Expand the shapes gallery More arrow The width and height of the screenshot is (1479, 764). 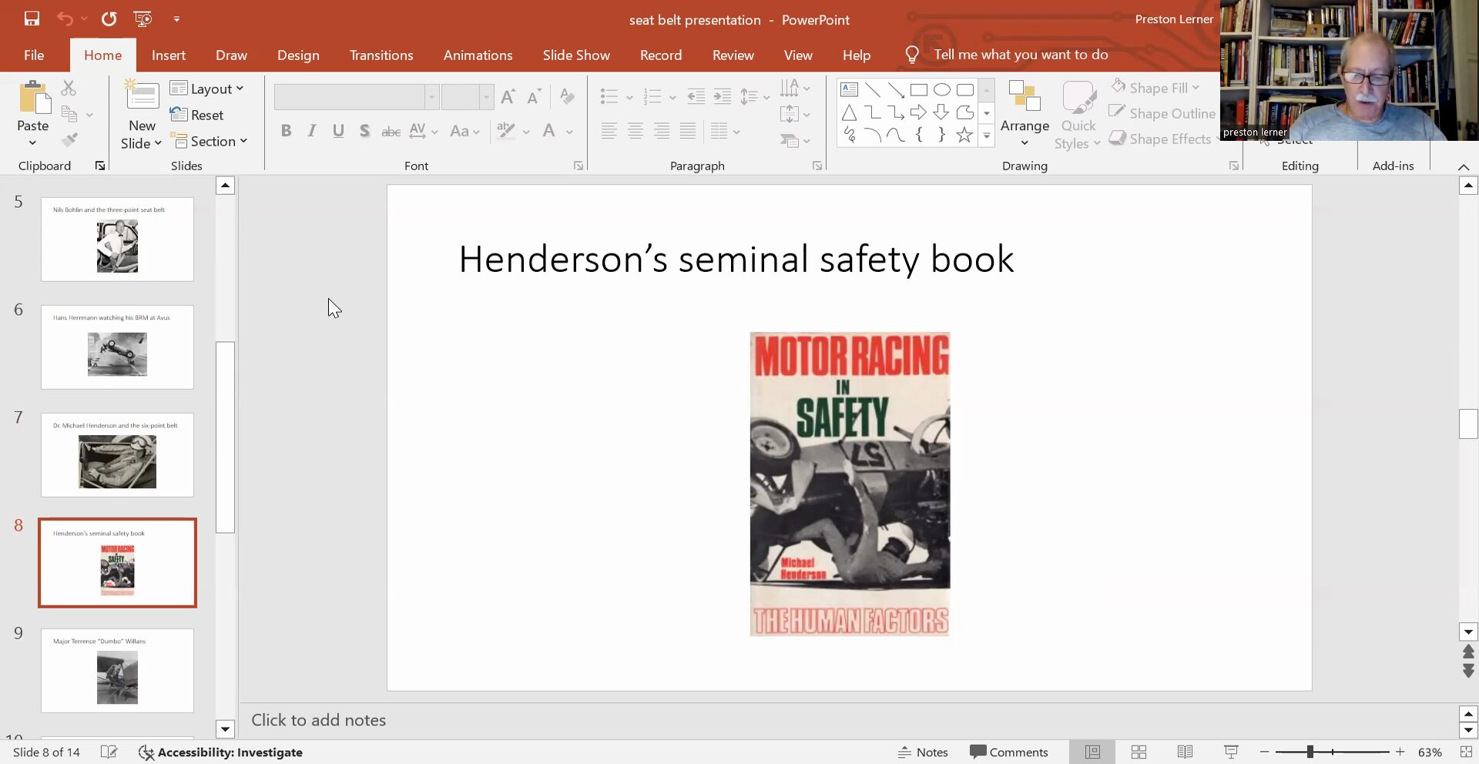(x=986, y=136)
